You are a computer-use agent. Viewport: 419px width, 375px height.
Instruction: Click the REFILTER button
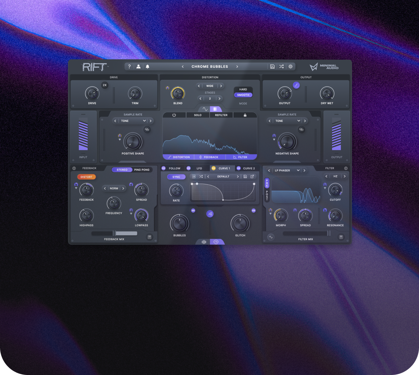(221, 115)
